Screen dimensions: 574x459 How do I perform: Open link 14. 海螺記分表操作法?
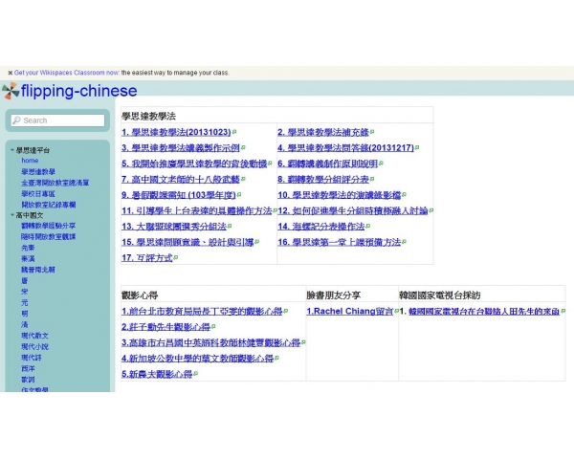point(321,227)
